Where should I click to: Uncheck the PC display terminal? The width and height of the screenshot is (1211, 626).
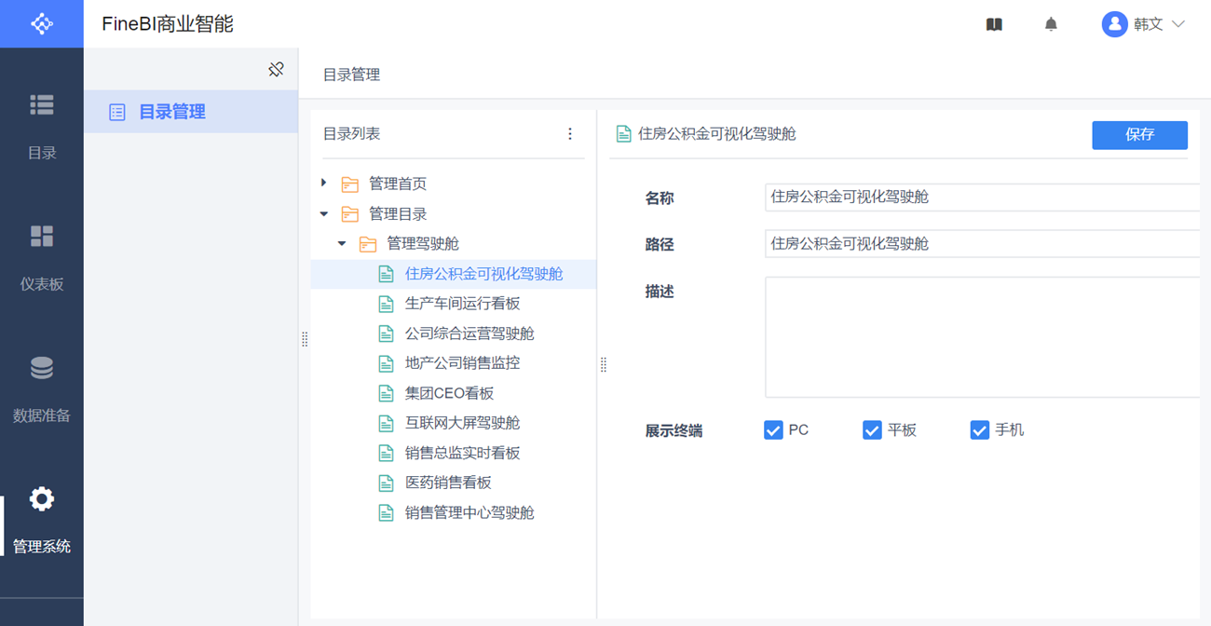point(773,430)
